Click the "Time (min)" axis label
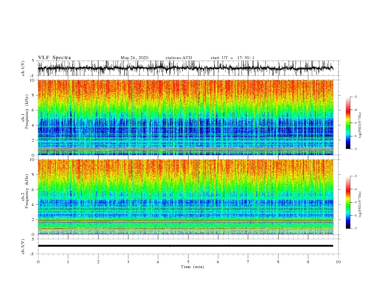Viewport: 381px width, 294px height. coord(192,267)
